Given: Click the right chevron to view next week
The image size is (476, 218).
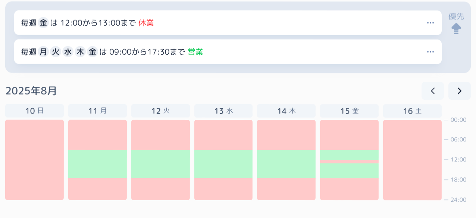Looking at the screenshot, I should tap(459, 90).
